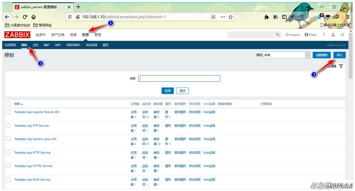This screenshot has height=191, width=355.
Task: Check Template App Apache Tomcat JMX checkbox
Action: tap(8, 112)
